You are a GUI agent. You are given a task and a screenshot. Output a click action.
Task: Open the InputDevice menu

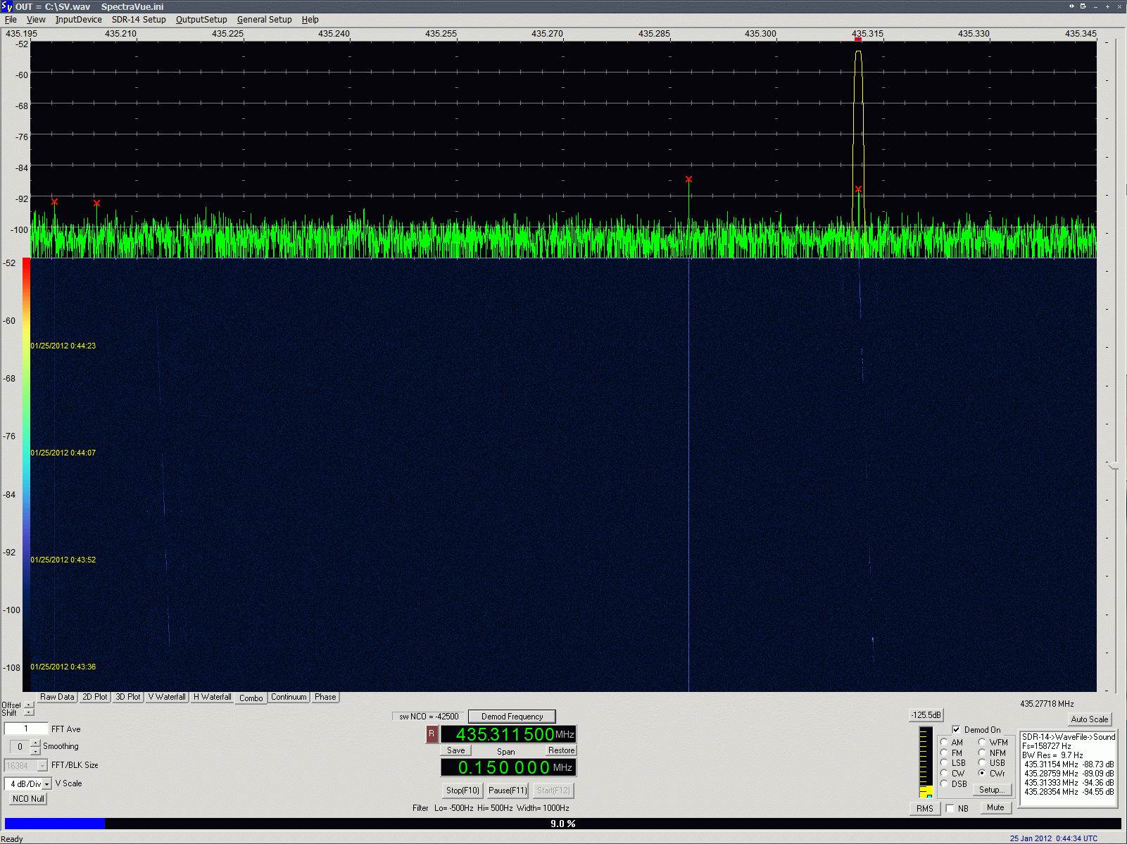79,20
